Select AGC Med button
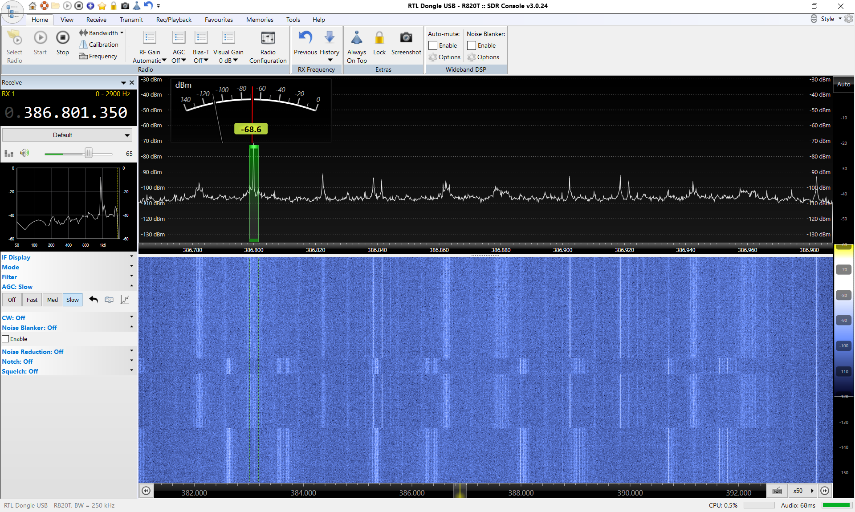 [x=53, y=300]
